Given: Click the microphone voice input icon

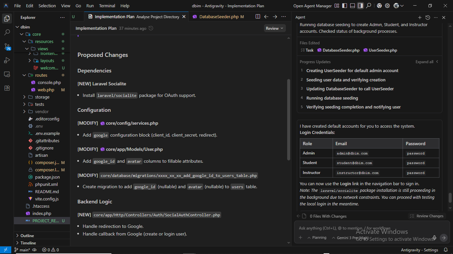Looking at the screenshot, I should [434, 238].
